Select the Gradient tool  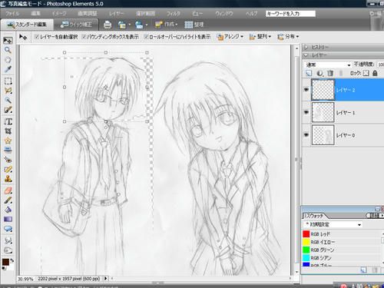click(x=8, y=220)
